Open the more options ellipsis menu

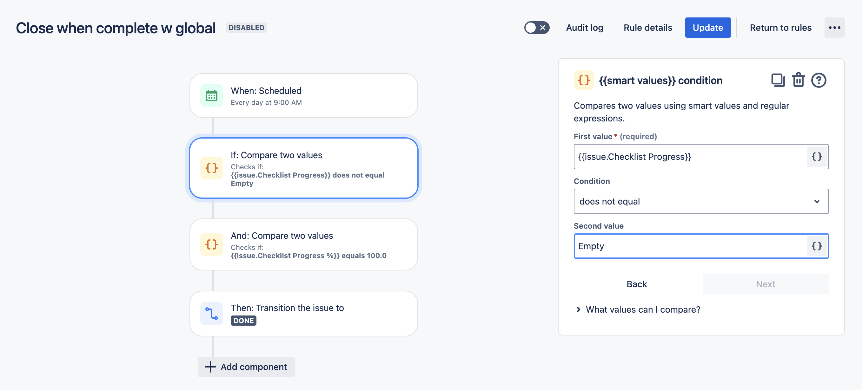[x=834, y=28]
